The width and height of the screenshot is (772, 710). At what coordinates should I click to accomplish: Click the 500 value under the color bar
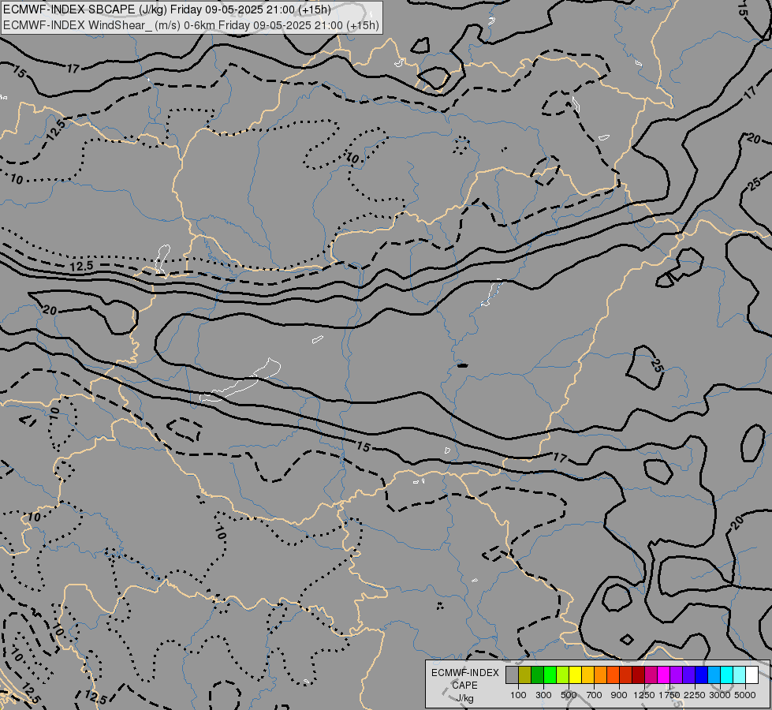pos(569,695)
